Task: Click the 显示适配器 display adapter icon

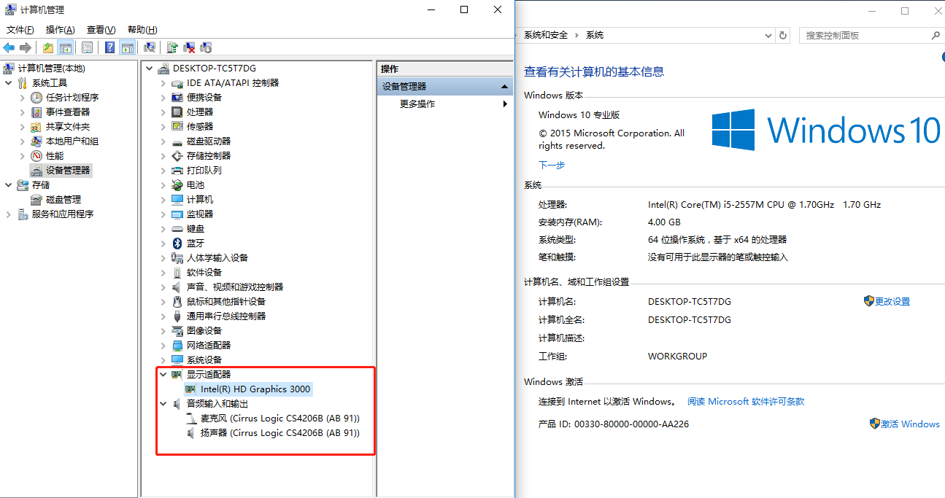Action: click(177, 374)
